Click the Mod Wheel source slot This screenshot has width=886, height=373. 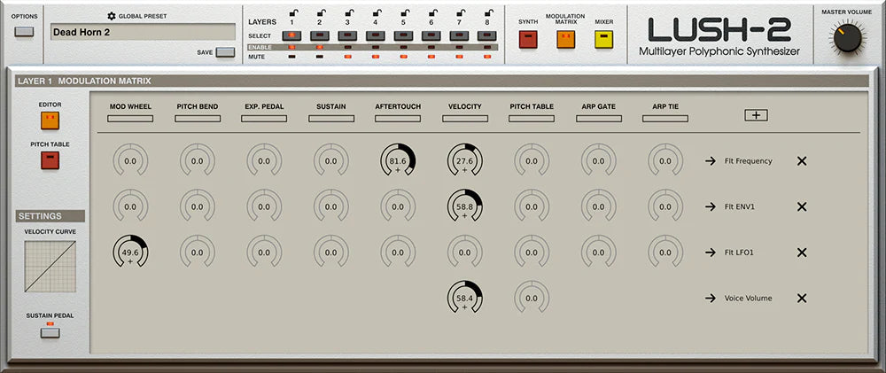(x=130, y=118)
